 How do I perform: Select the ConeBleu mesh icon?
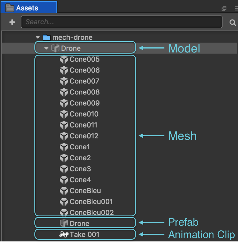click(x=64, y=191)
